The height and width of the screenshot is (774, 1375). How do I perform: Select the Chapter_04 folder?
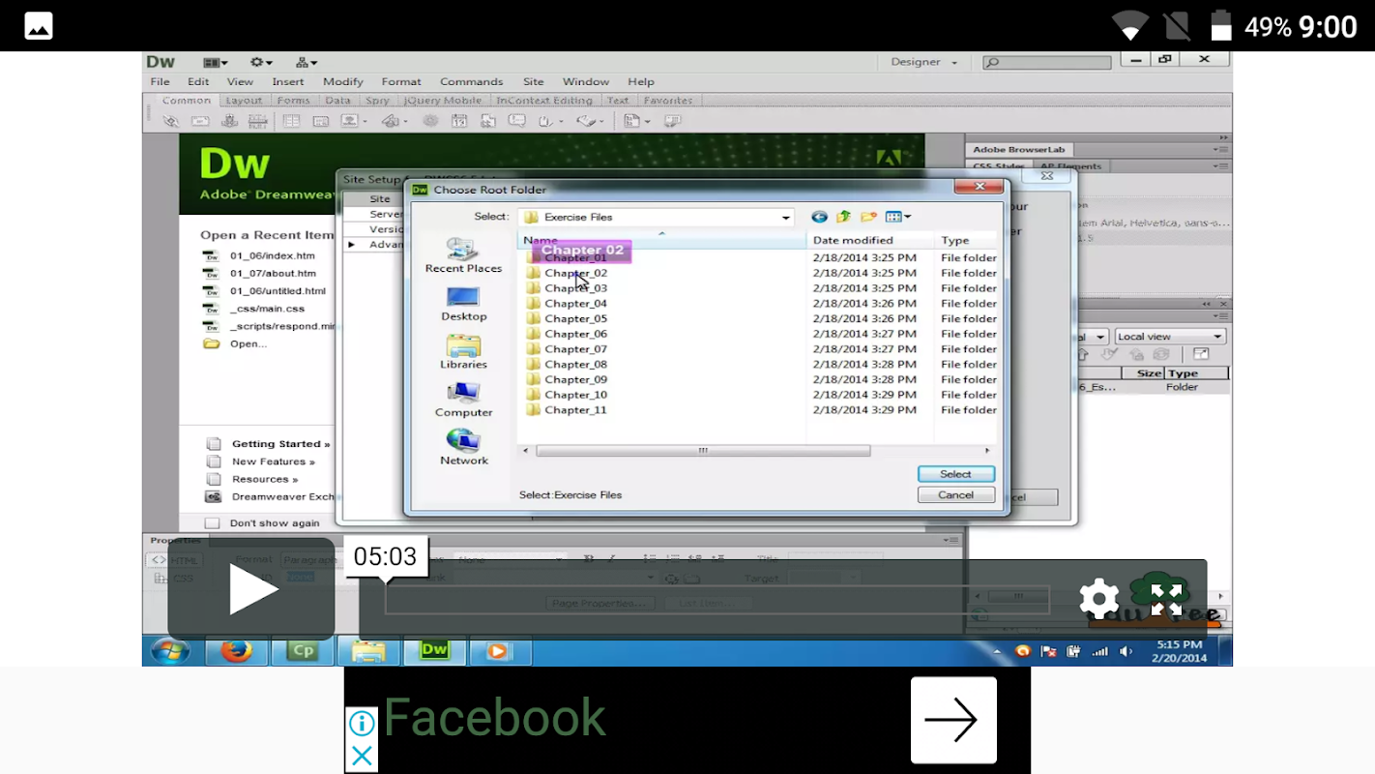pos(575,304)
